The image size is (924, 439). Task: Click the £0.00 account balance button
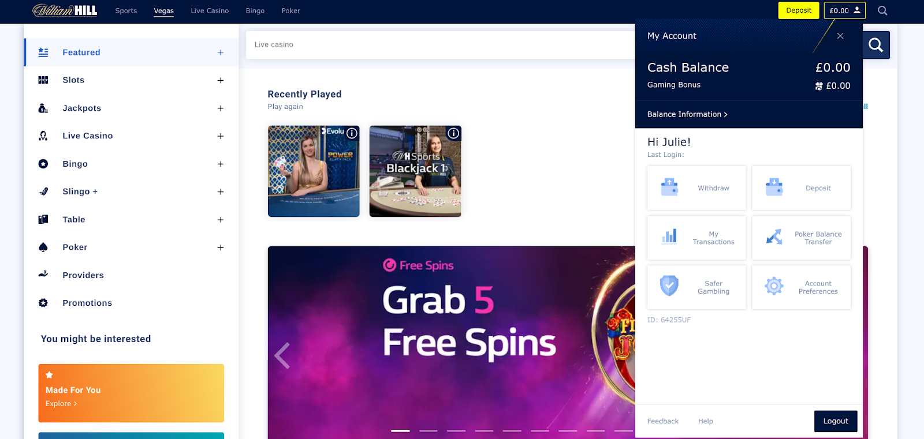[844, 10]
